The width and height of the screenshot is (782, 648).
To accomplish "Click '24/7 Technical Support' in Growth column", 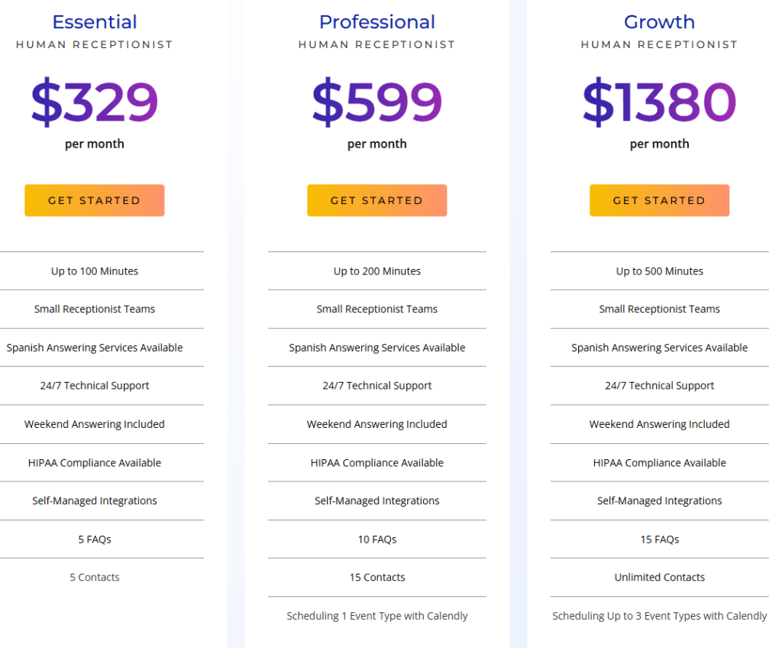I will pos(659,385).
